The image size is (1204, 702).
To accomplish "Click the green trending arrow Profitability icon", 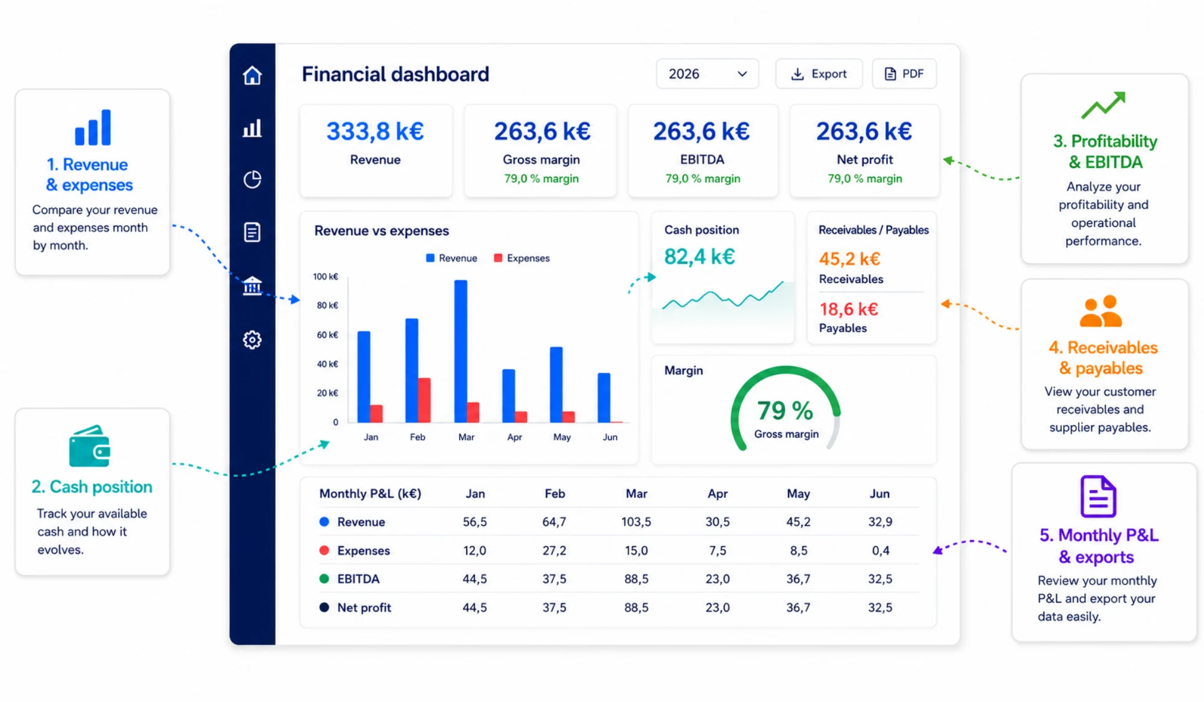I will pos(1103,105).
